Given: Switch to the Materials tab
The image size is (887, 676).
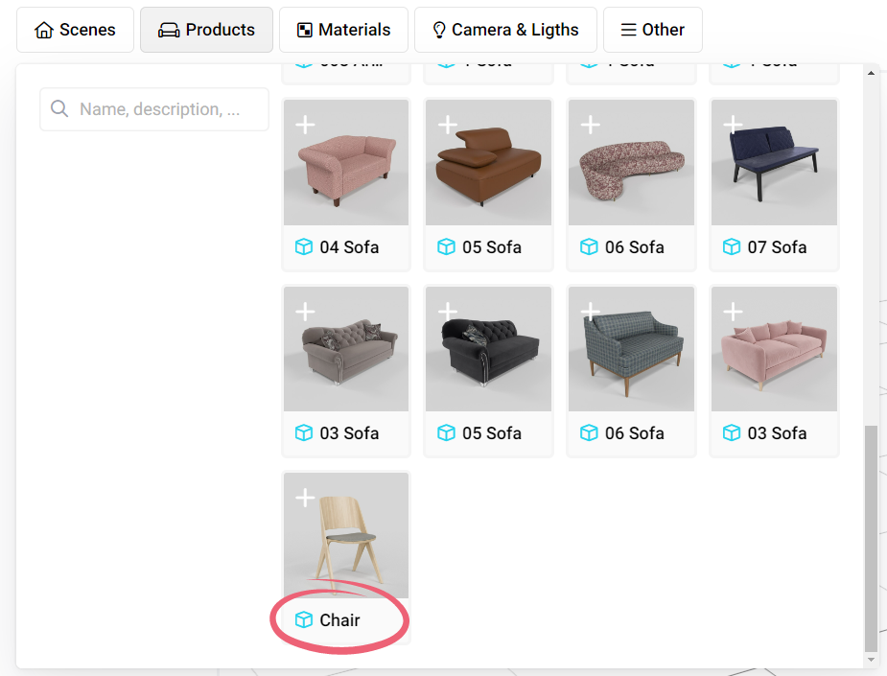Looking at the screenshot, I should coord(343,30).
